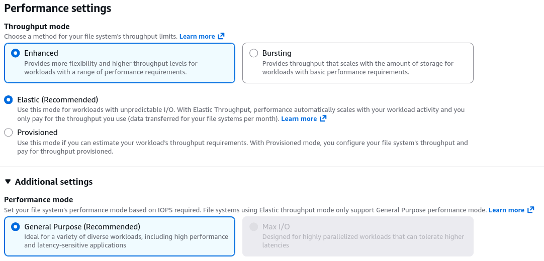Open Learn more link in Elastic description
The width and height of the screenshot is (544, 261).
point(299,119)
